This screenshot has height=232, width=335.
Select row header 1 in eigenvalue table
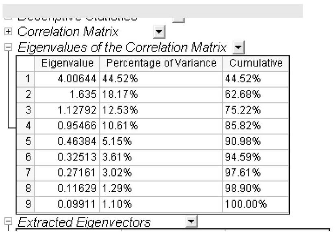coord(26,79)
